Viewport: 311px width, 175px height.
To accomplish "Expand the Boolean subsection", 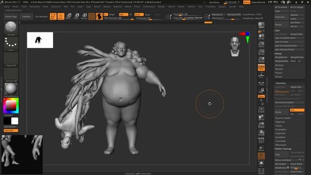I will (279, 65).
